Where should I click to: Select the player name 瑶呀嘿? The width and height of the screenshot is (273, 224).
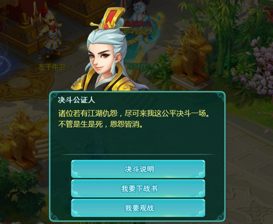pos(137,66)
